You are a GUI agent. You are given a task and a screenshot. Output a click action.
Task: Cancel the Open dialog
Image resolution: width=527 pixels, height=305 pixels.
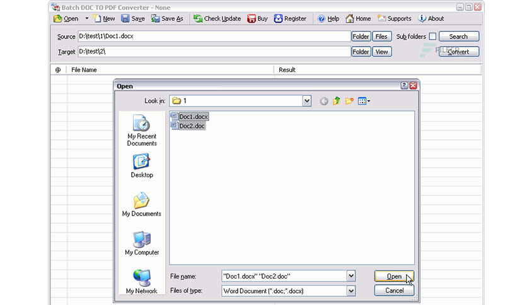click(x=394, y=291)
